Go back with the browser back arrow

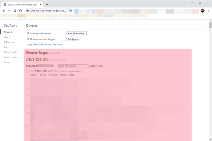pos(4,11)
